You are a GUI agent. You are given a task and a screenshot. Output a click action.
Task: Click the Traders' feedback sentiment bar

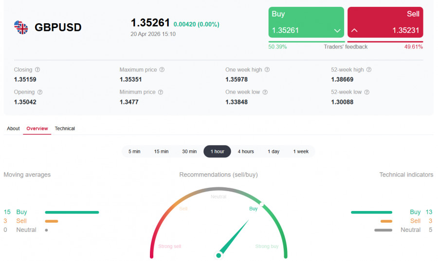coord(346,42)
